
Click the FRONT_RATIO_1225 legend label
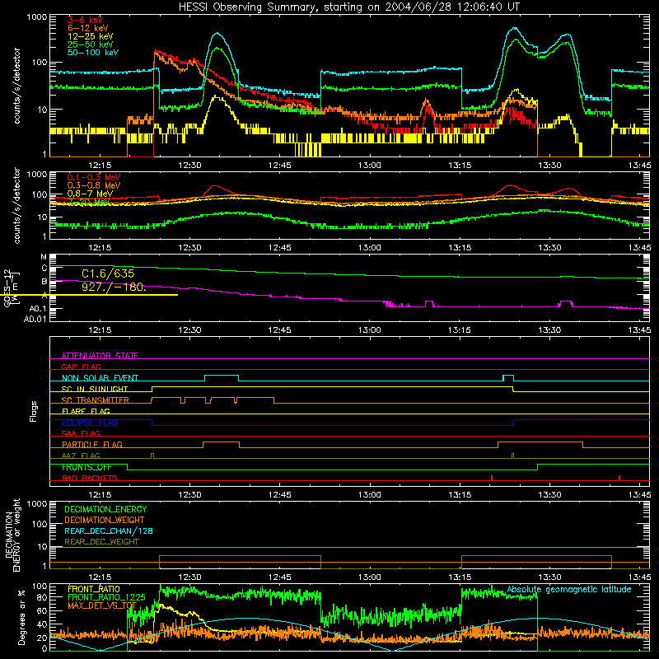(106, 597)
